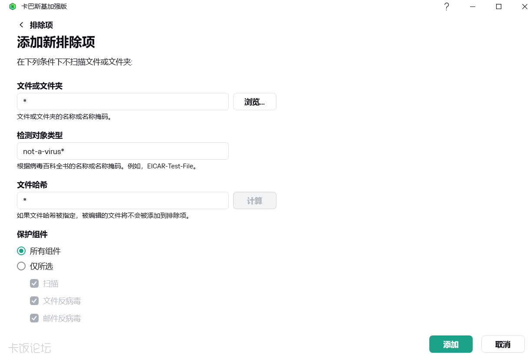Click the text 在下列条件下不扫描文件或文件夹
530x358 pixels.
pos(75,62)
